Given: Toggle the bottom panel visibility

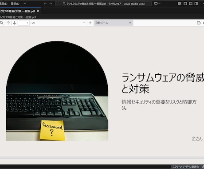Looking at the screenshot, I should tap(191, 4).
